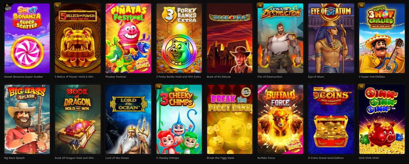
Task: Click the jackpot badge on 3 Super Hot Chillies
Action: (x=361, y=5)
